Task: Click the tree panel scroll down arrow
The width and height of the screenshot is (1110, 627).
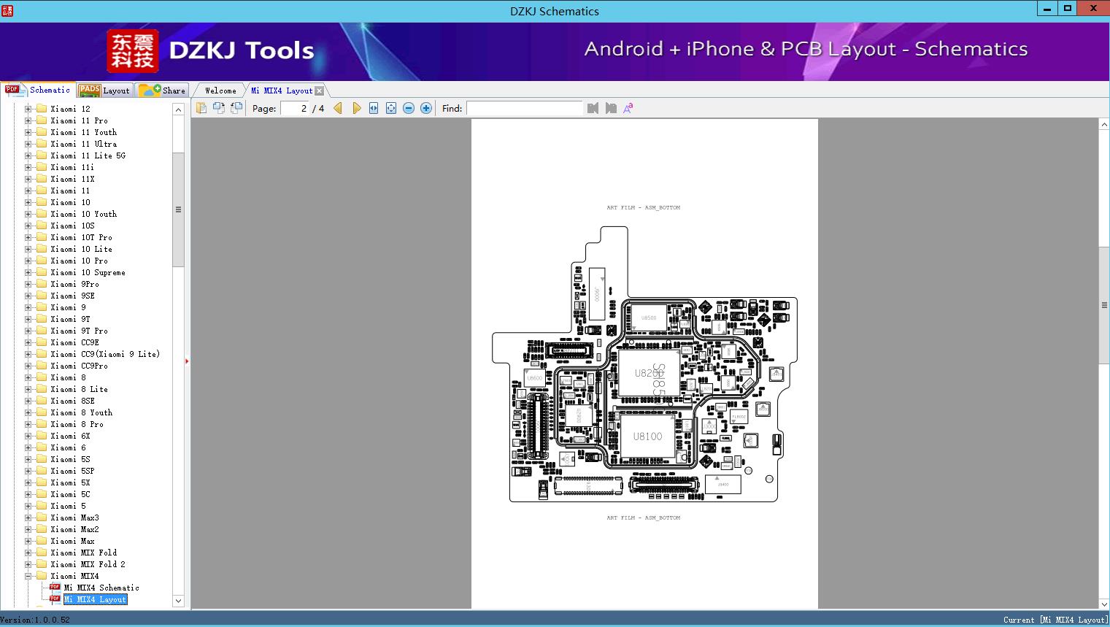Action: tap(178, 601)
